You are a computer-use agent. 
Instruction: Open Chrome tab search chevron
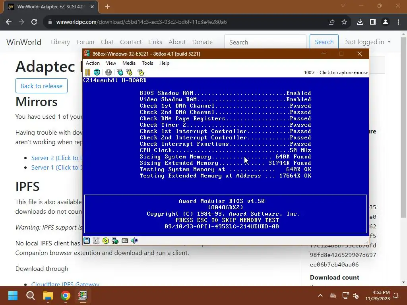[343, 6]
